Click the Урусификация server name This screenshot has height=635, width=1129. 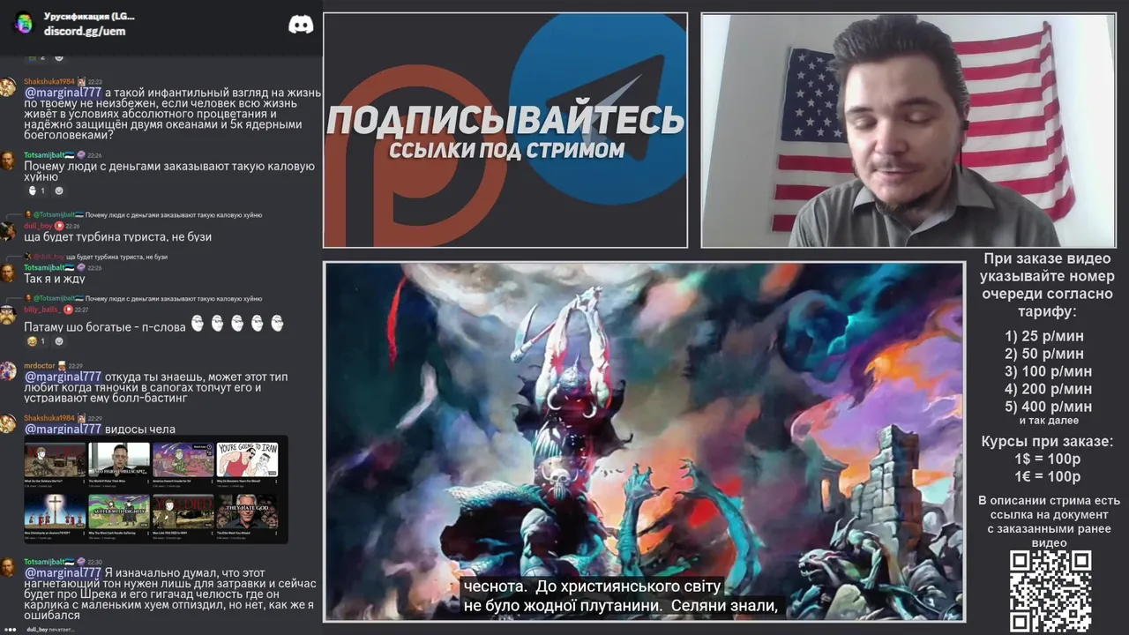pos(89,16)
